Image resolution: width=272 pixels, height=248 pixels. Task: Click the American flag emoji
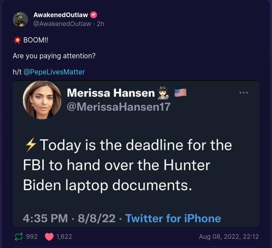(180, 93)
